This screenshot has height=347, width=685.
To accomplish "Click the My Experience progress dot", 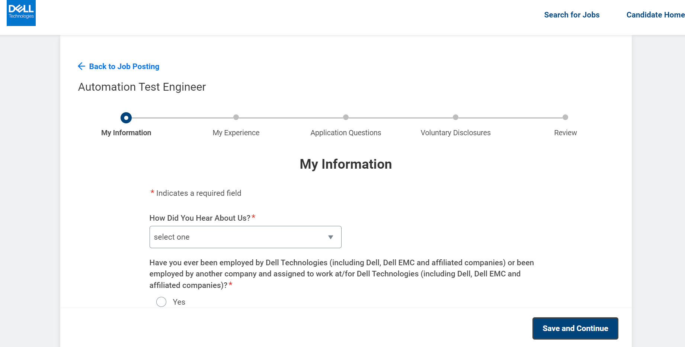I will [x=236, y=117].
